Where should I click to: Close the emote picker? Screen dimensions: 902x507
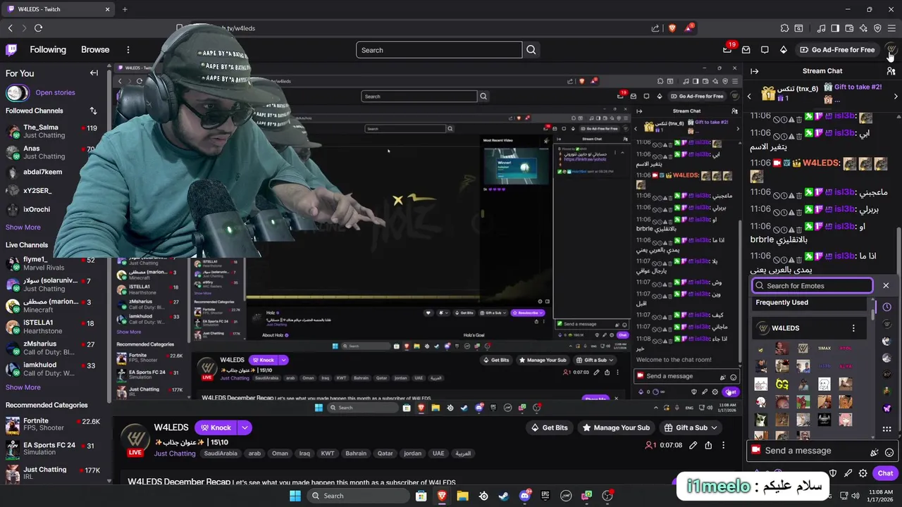(886, 286)
